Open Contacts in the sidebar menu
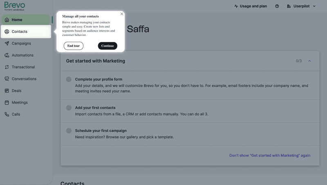327x185 pixels. (19, 32)
